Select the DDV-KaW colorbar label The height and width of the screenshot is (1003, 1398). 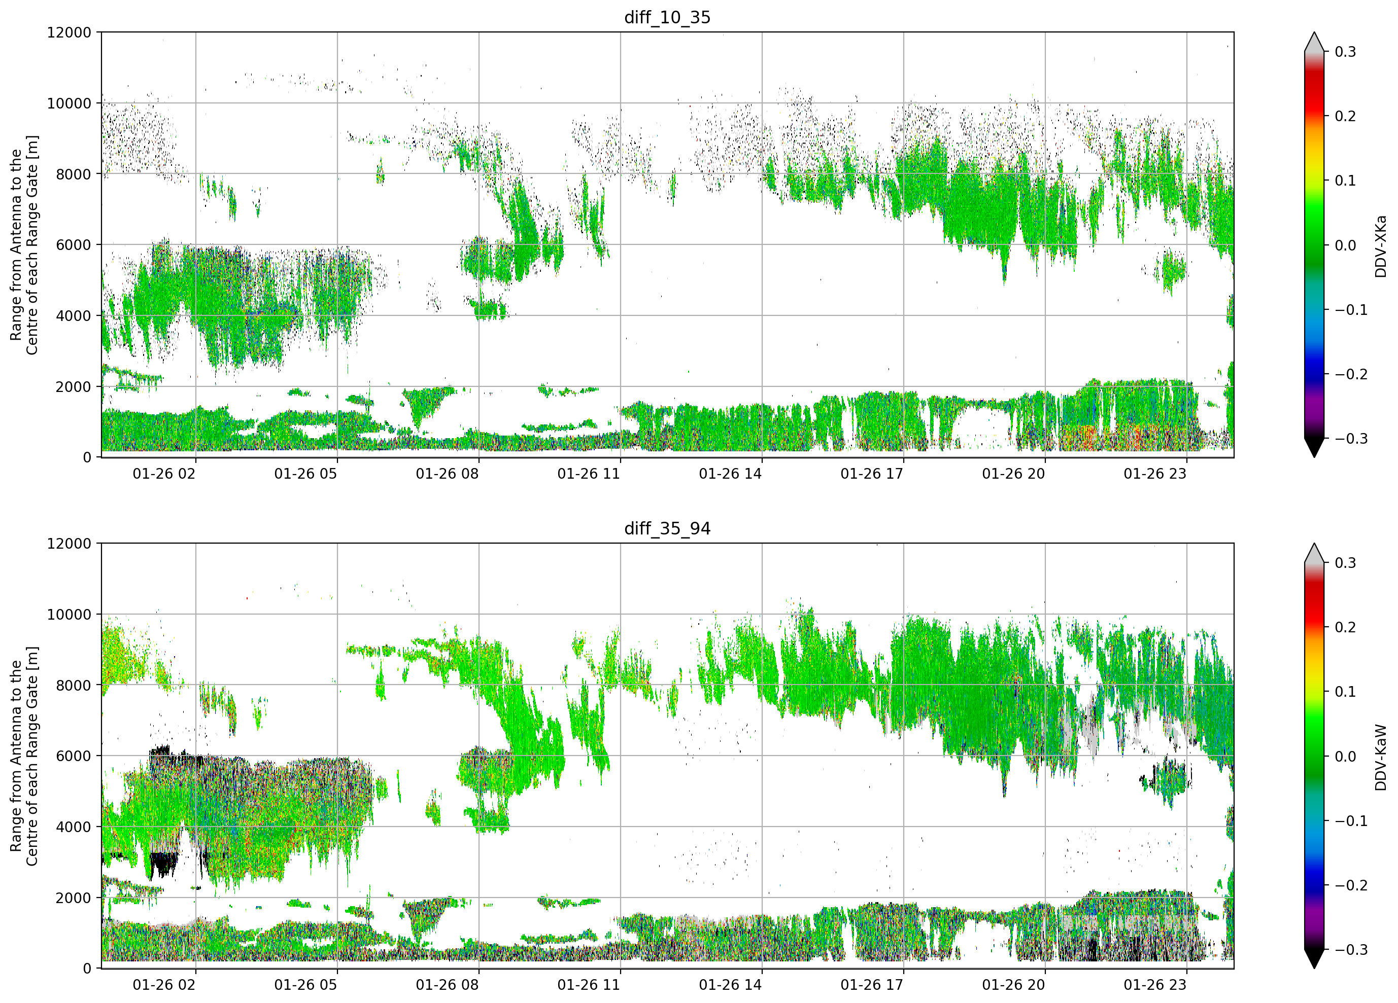[1381, 757]
